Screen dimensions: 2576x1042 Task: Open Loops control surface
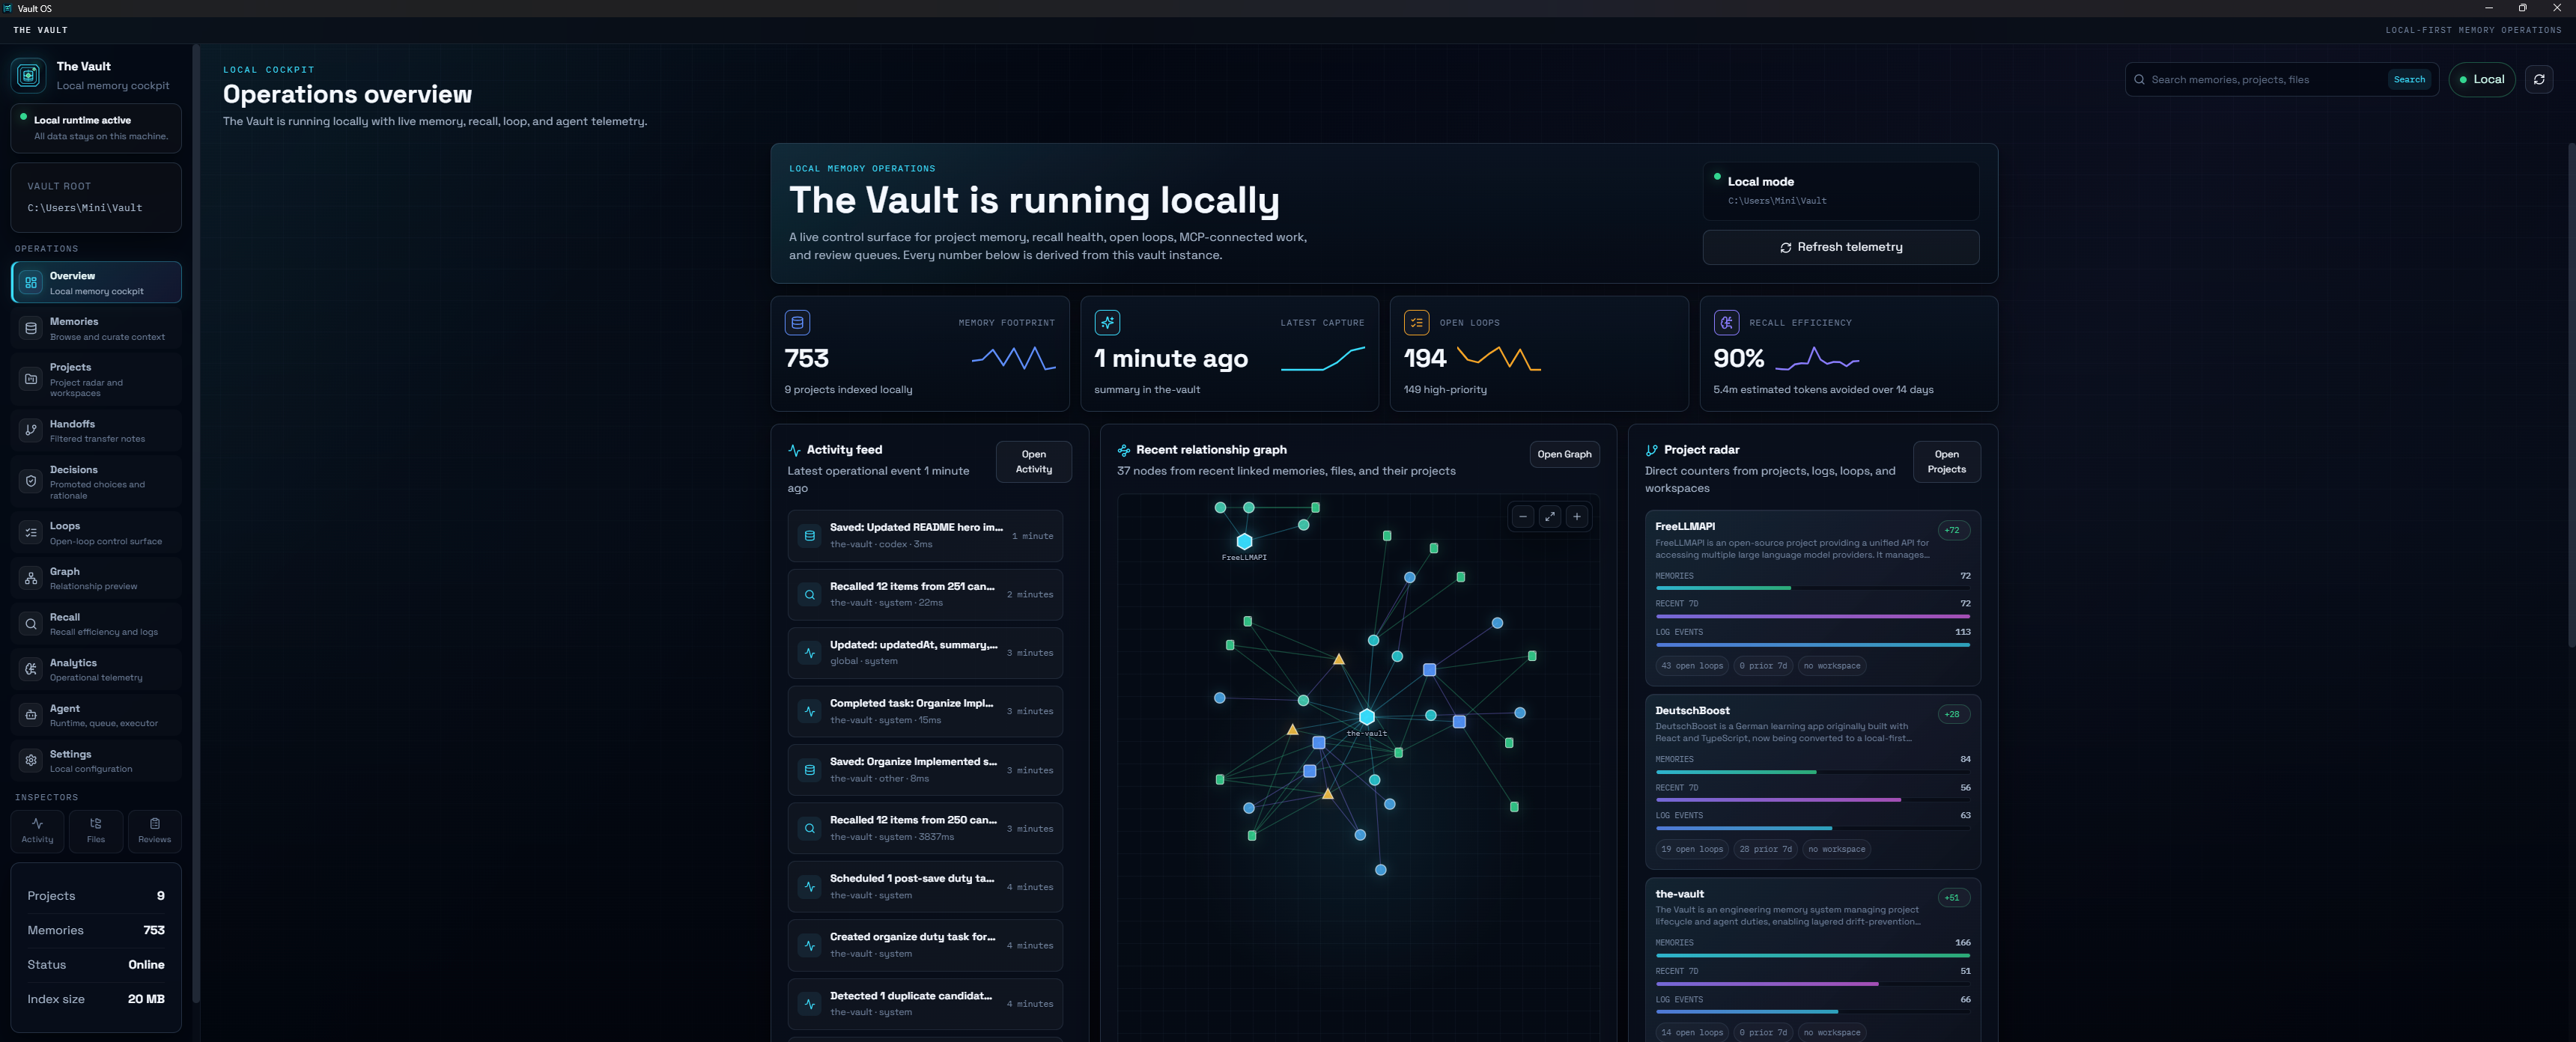pyautogui.click(x=96, y=533)
